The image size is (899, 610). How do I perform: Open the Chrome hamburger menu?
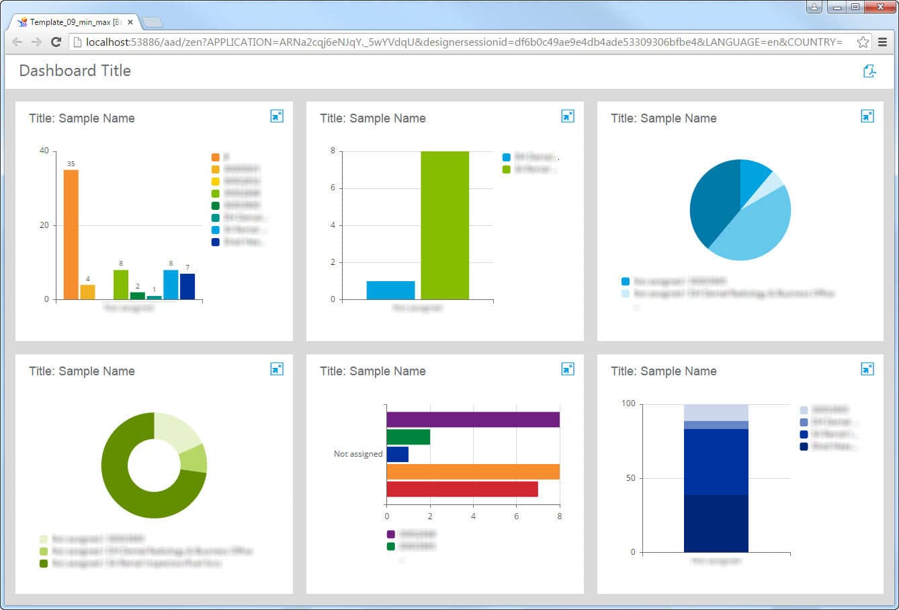pos(883,42)
